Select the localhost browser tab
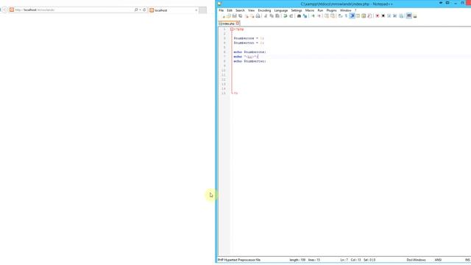Viewport: 471px width, 265px height. click(x=173, y=10)
